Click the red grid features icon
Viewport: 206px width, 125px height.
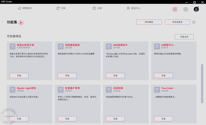[175, 9]
